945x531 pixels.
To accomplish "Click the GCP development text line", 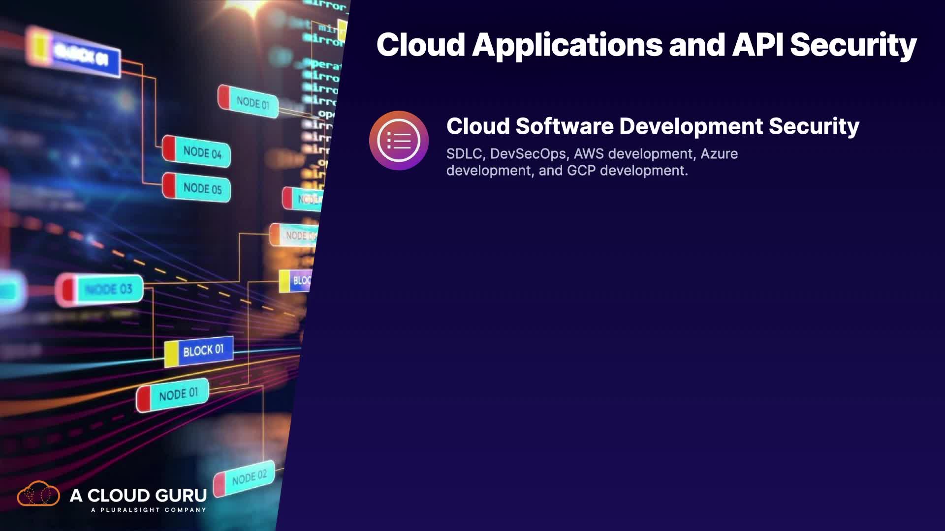I will click(x=567, y=171).
